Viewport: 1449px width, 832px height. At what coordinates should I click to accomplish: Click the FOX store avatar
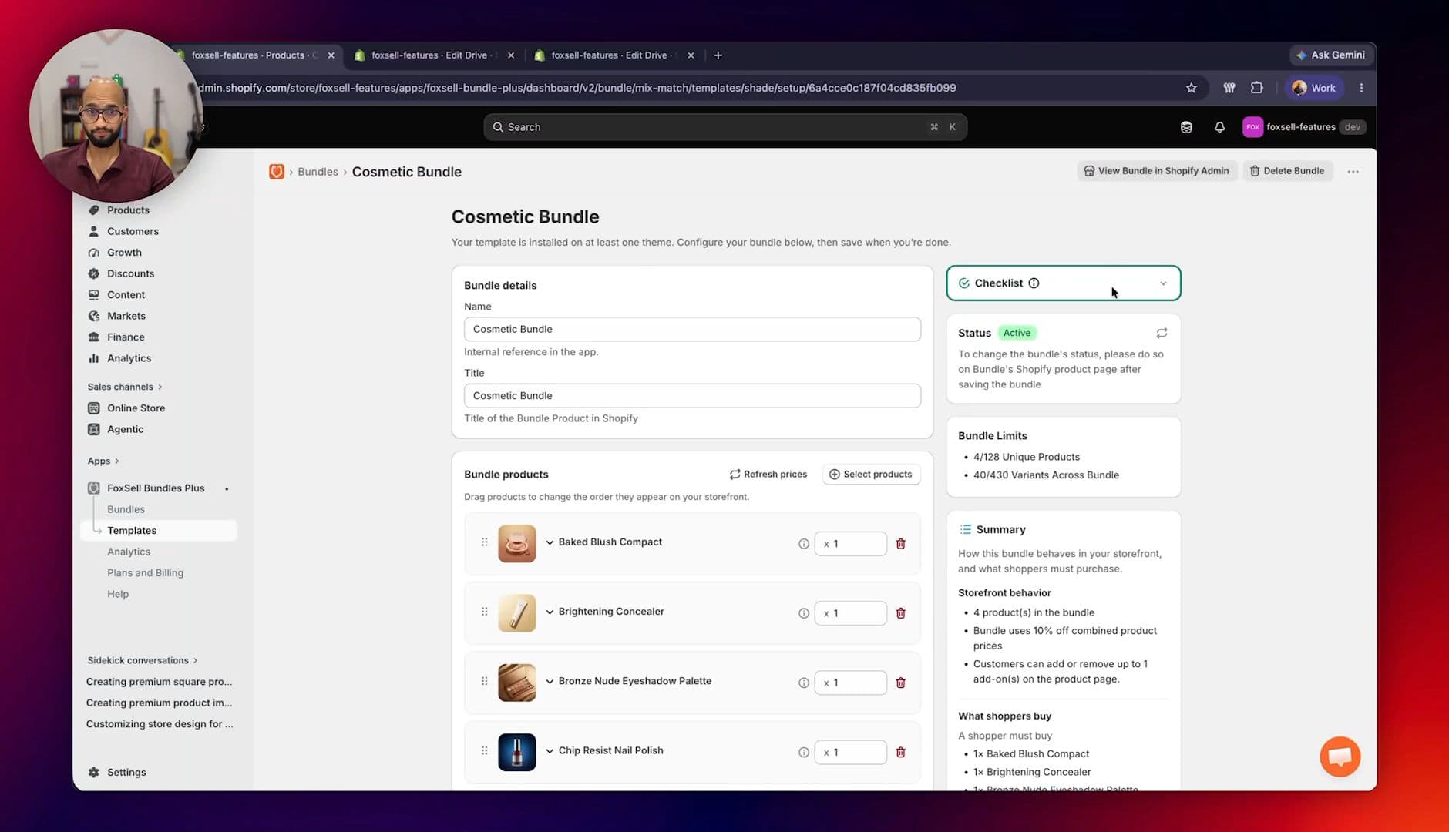pos(1252,127)
